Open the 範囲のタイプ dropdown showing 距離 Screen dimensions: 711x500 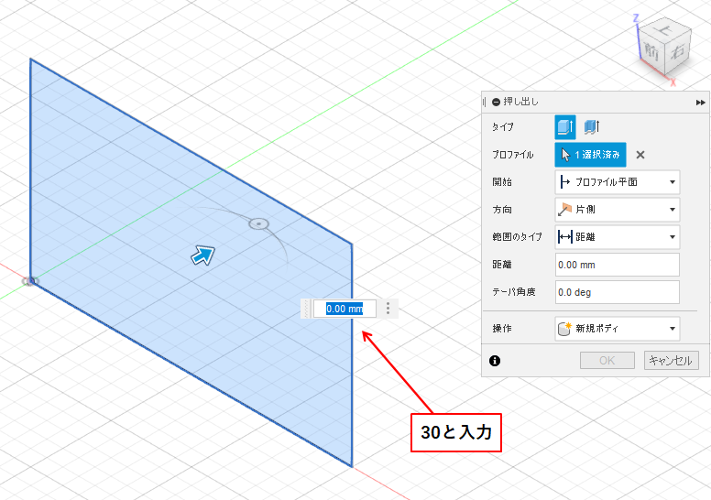coord(618,237)
